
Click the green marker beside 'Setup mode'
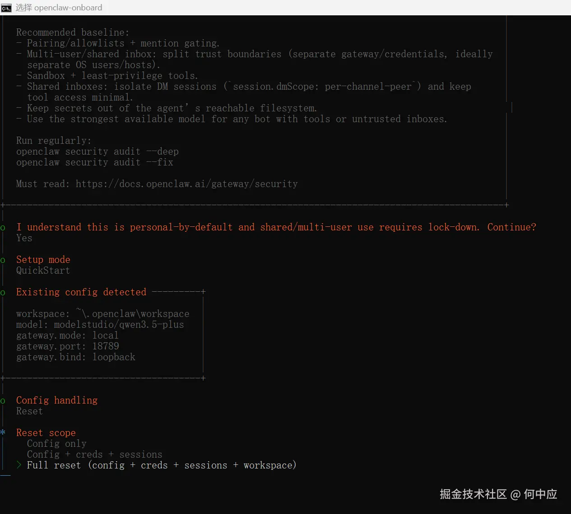pyautogui.click(x=3, y=261)
